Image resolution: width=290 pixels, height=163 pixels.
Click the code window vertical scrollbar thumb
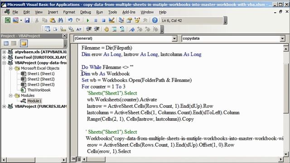(286, 88)
